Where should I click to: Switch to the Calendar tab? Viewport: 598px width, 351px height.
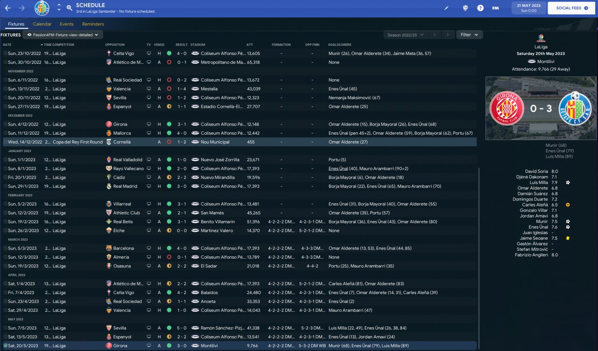pyautogui.click(x=42, y=24)
